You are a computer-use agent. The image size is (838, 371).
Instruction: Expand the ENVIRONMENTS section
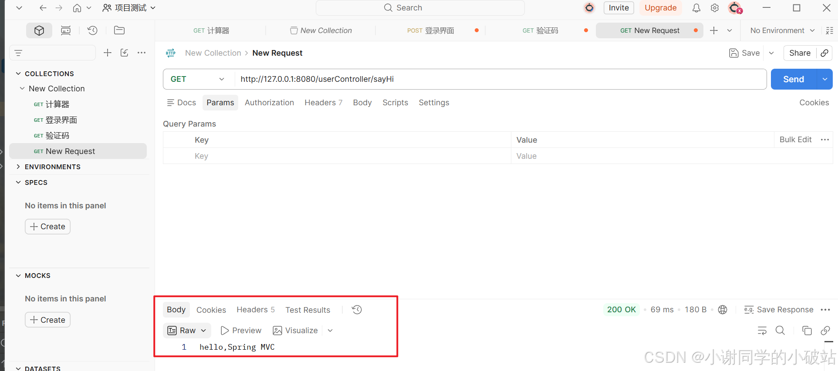(x=18, y=167)
